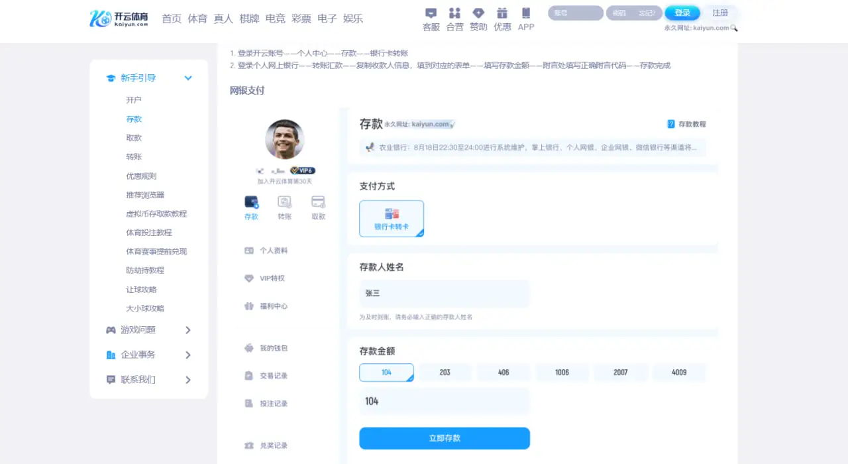Select the 1006 deposit amount option

pyautogui.click(x=562, y=373)
